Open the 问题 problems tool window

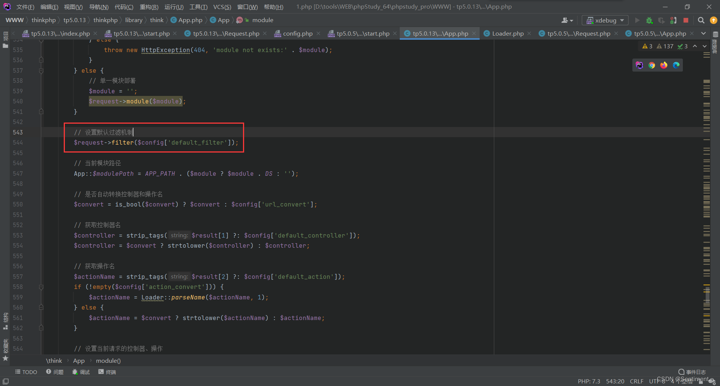(x=55, y=372)
